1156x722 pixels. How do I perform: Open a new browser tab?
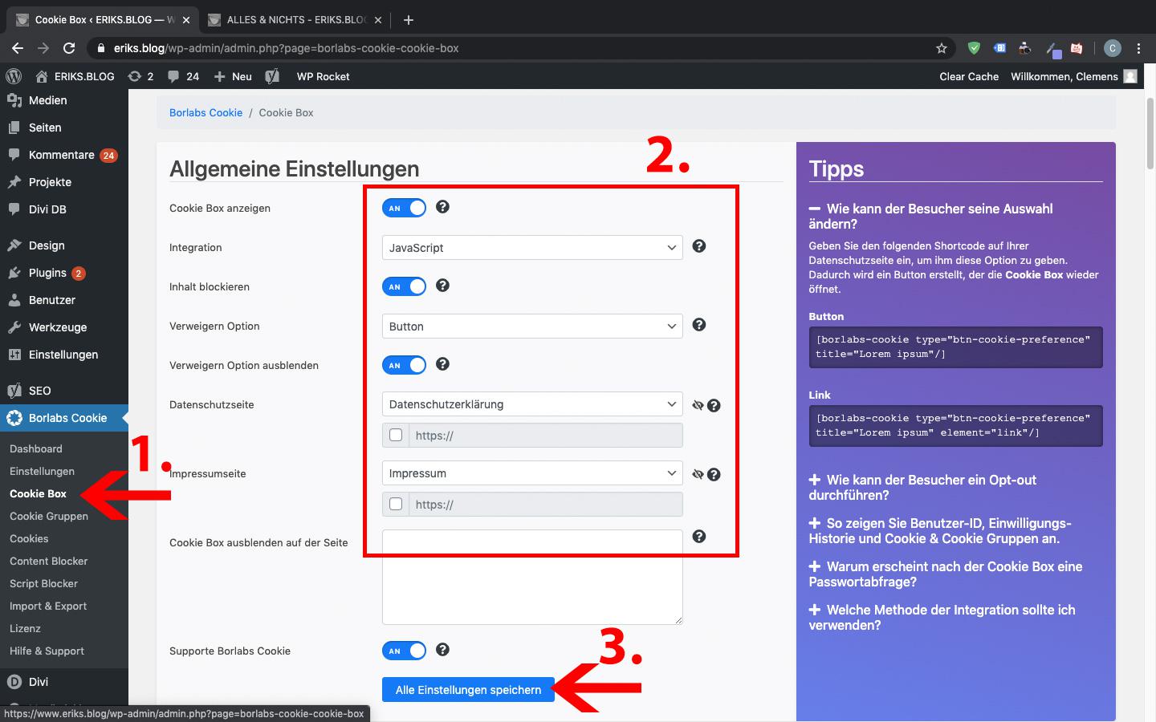(x=408, y=19)
